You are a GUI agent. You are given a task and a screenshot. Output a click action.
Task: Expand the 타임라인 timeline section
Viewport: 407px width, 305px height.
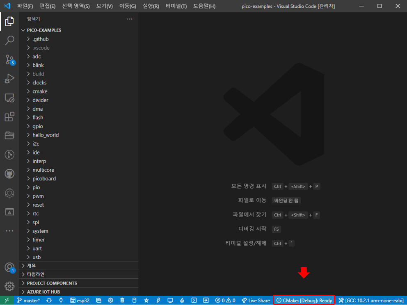point(79,274)
